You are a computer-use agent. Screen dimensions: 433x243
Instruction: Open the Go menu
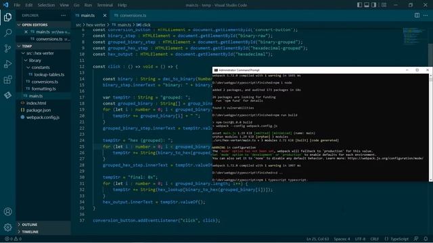coord(76,5)
